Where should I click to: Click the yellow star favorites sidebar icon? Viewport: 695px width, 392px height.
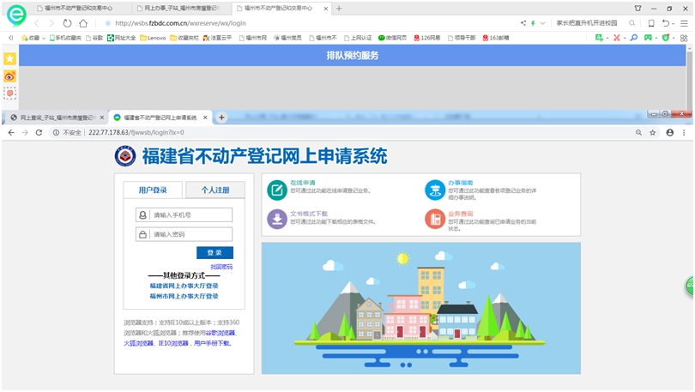click(x=10, y=58)
